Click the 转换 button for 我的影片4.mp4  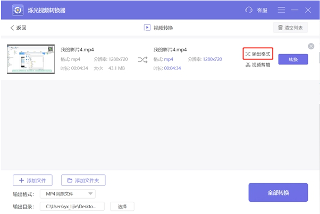pyautogui.click(x=293, y=59)
